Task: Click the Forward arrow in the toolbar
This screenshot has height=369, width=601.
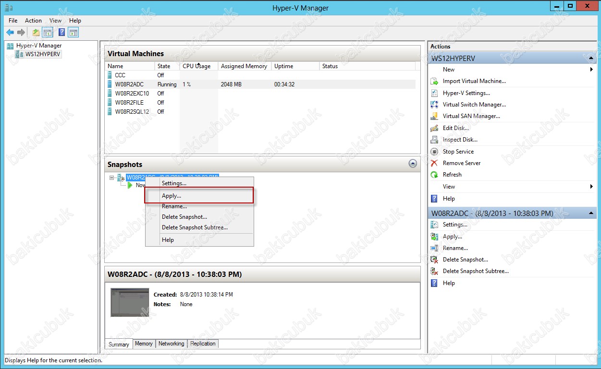Action: click(21, 33)
